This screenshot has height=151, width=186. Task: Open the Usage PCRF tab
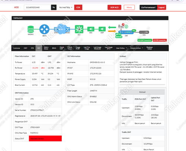78,48
